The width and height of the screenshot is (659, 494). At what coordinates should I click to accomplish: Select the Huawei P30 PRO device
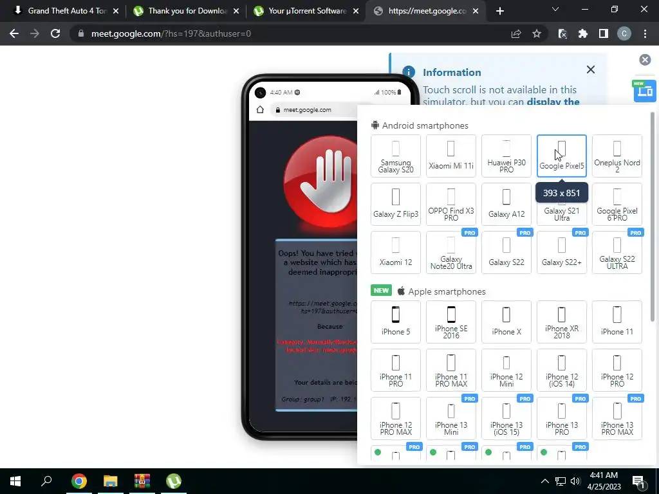506,156
